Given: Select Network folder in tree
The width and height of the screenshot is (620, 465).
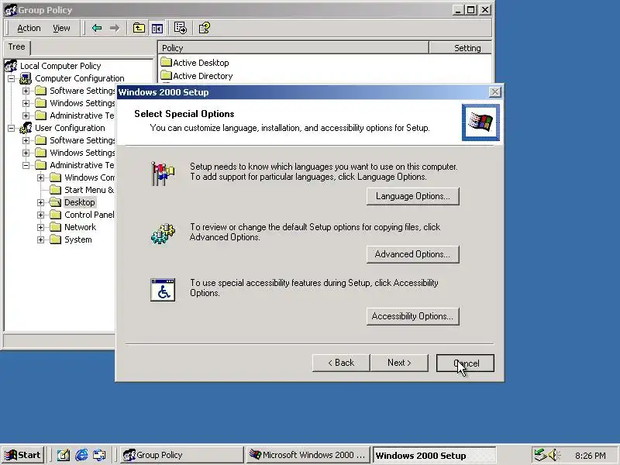Looking at the screenshot, I should pos(73,227).
